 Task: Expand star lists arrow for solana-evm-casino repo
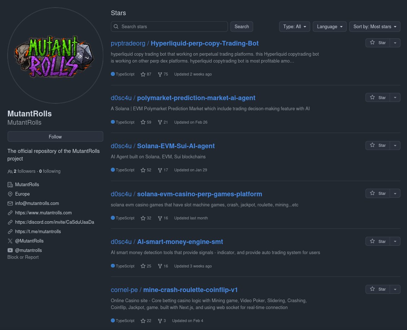[x=395, y=193]
